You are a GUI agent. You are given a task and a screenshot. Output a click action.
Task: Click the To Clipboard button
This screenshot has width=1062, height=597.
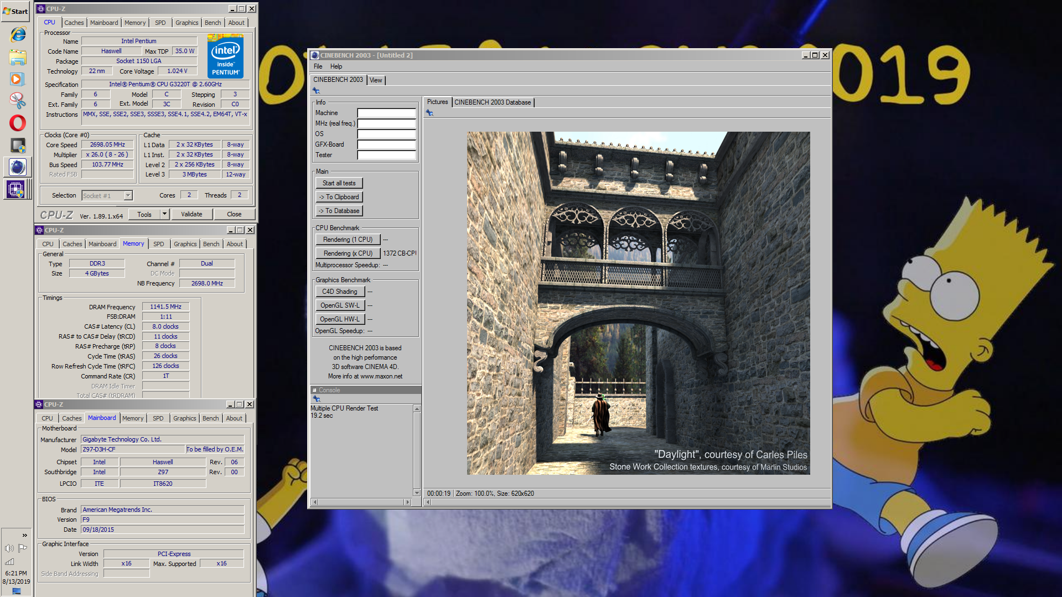tap(339, 197)
